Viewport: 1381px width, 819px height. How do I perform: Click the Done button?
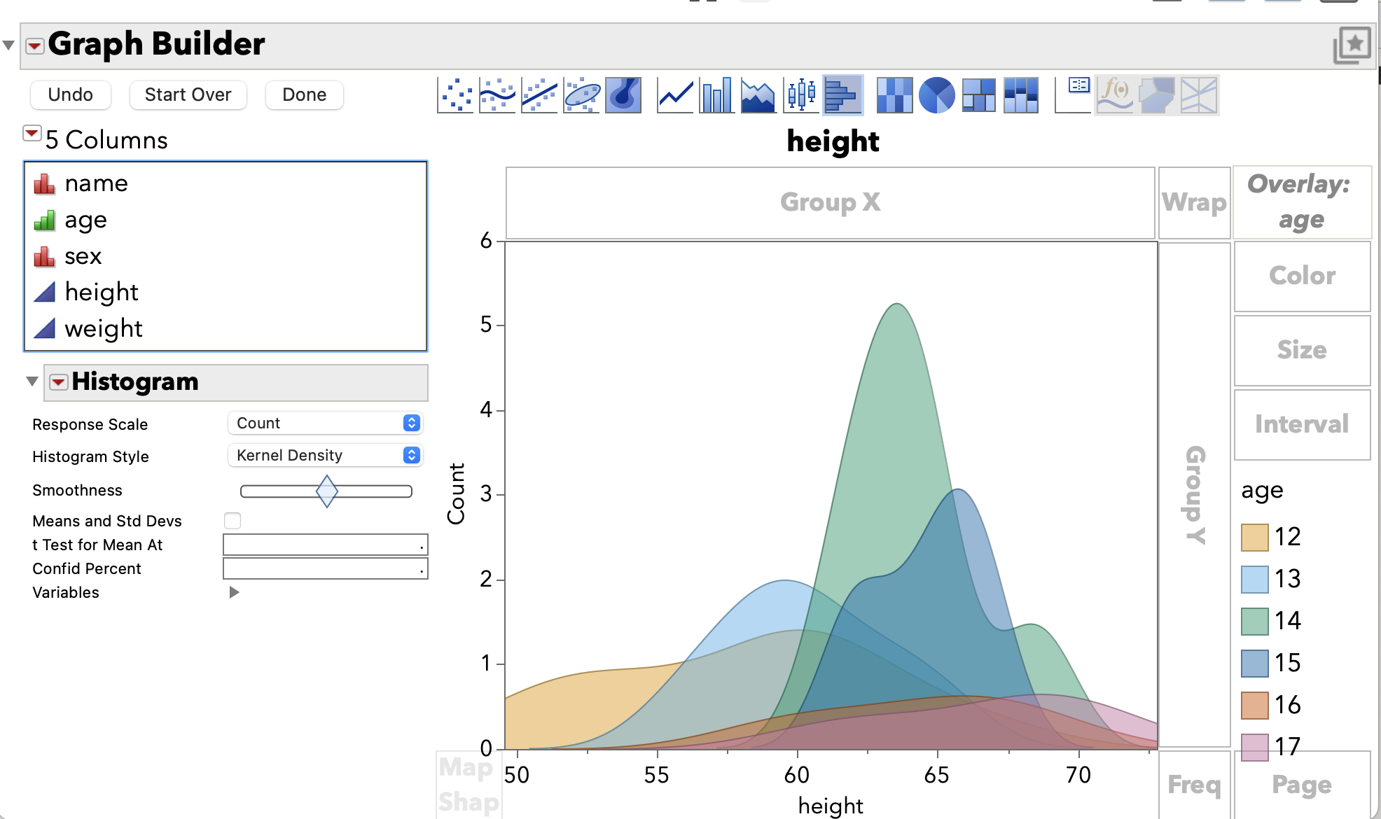coord(303,94)
